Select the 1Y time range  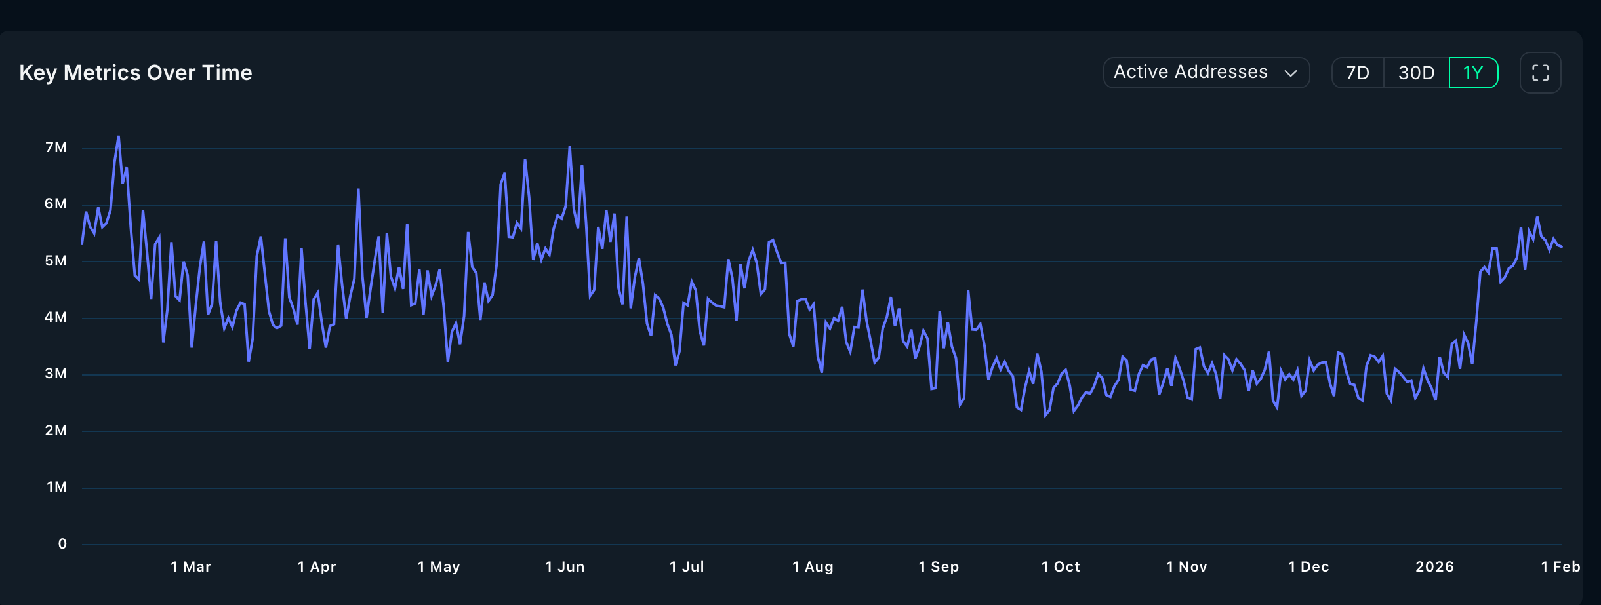tap(1473, 73)
